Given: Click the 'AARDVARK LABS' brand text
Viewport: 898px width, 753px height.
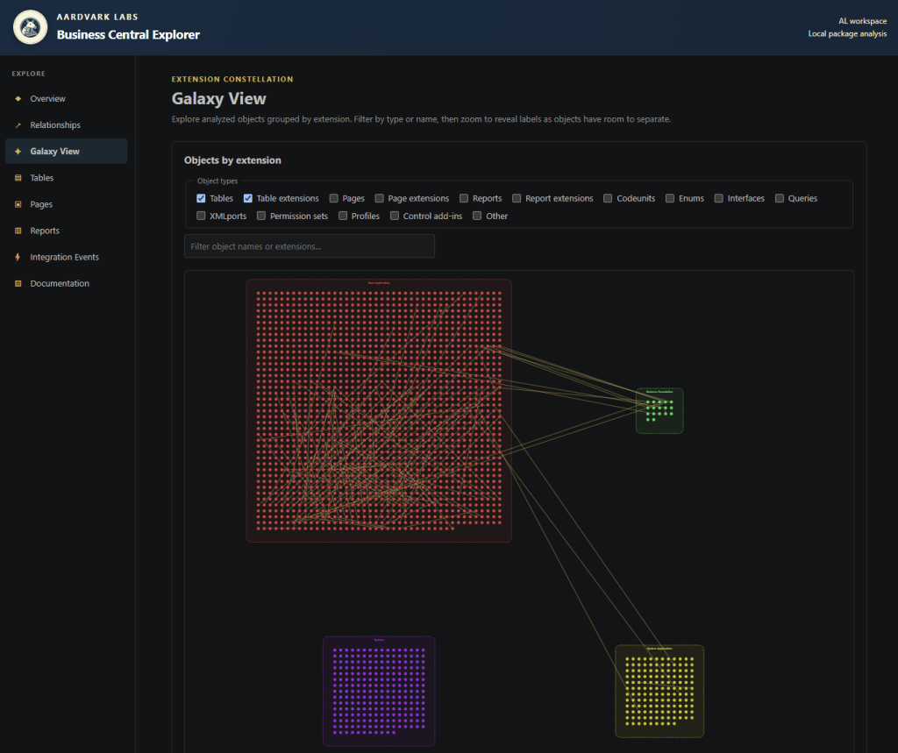Looking at the screenshot, I should tap(97, 18).
